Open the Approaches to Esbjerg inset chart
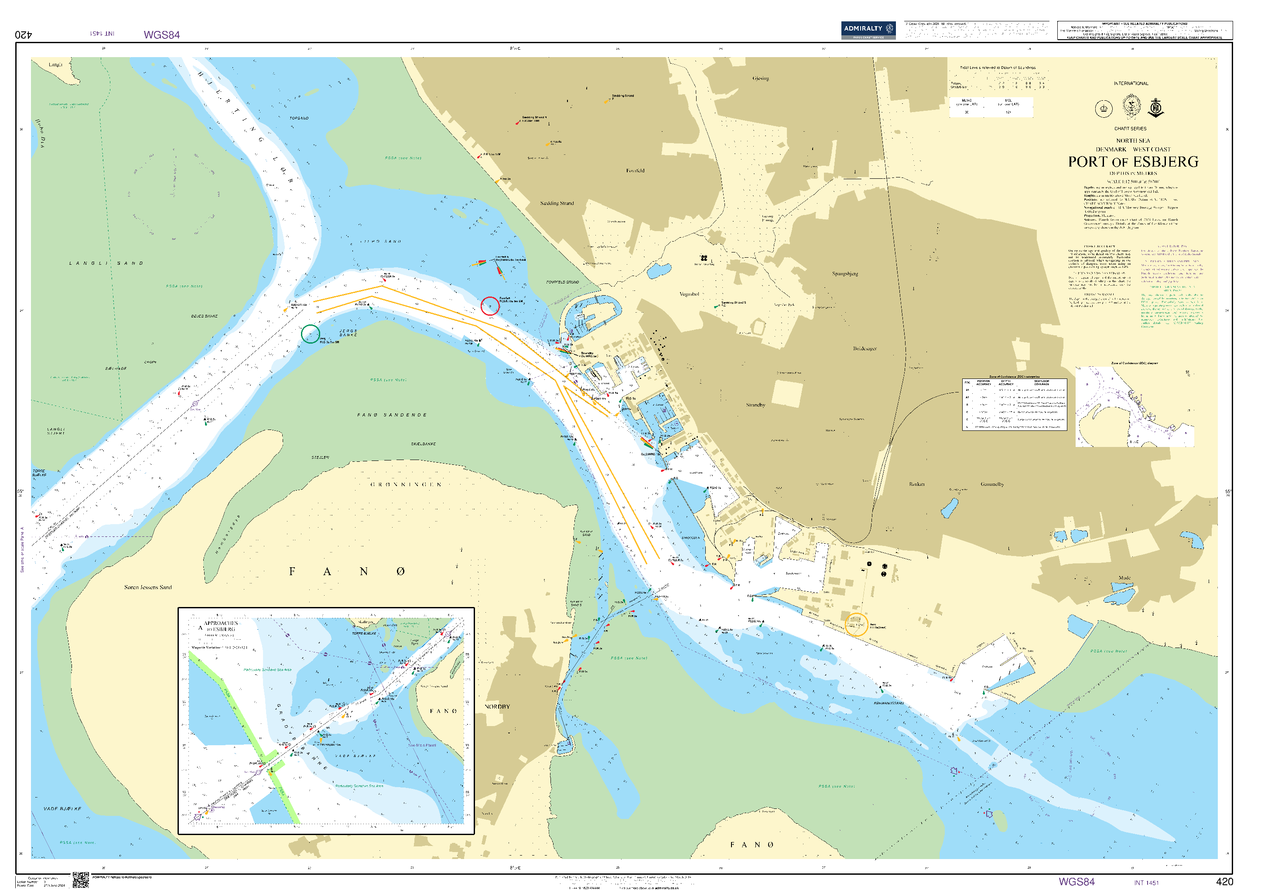1261x890 pixels. [x=326, y=720]
